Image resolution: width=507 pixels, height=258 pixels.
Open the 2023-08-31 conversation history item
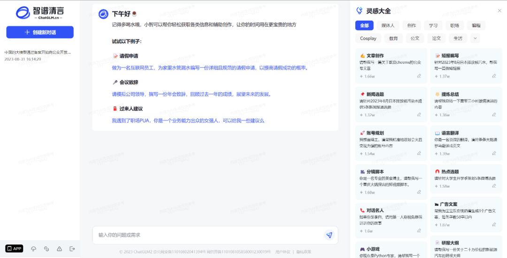(38, 55)
